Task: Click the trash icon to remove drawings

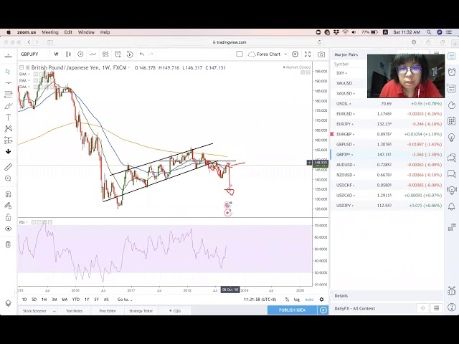Action: (x=8, y=244)
